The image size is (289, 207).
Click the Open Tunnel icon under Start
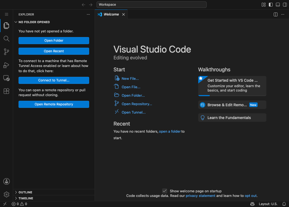pos(117,112)
